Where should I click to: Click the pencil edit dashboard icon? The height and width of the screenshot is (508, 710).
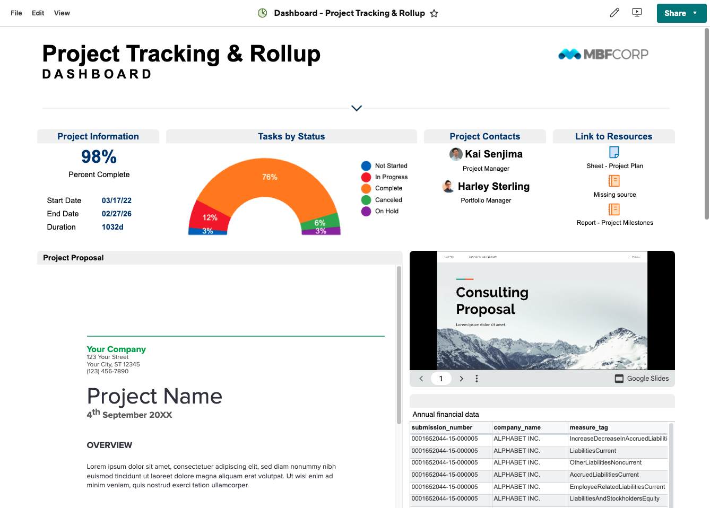(x=614, y=13)
